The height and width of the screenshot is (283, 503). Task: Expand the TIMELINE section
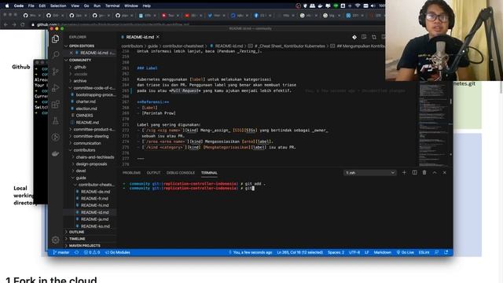coord(77,239)
